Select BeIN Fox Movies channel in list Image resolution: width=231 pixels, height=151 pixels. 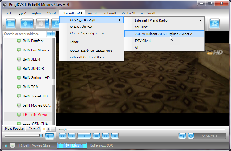click(x=35, y=50)
